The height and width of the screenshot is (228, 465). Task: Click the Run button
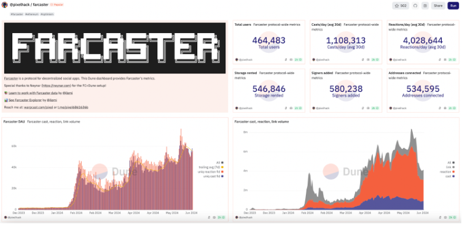click(x=453, y=6)
